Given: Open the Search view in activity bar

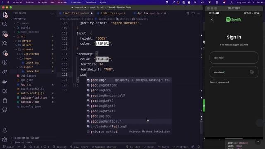Looking at the screenshot, I should click(x=5, y=24).
